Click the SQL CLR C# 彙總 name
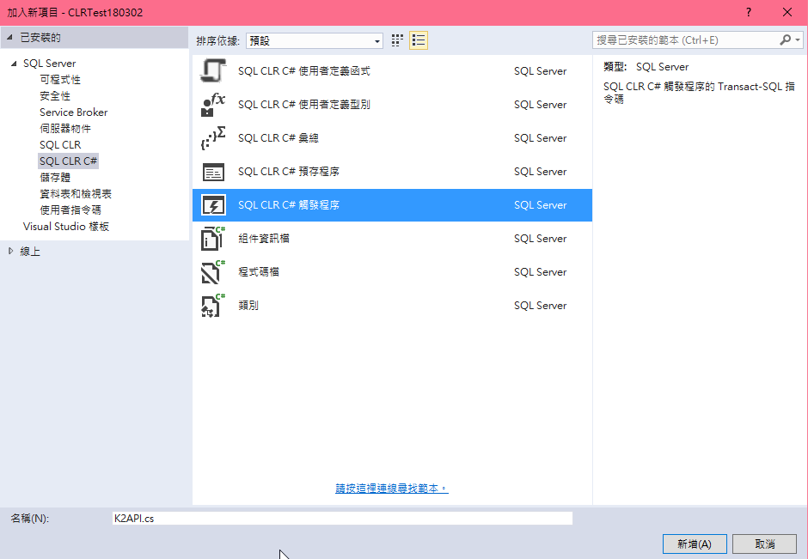 click(x=279, y=138)
